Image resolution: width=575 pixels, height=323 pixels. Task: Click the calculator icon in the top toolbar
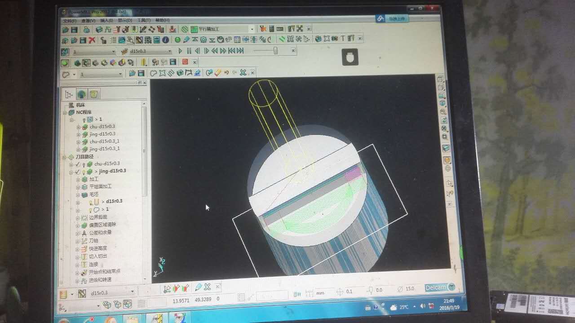pyautogui.click(x=271, y=29)
